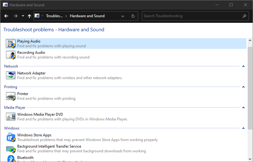Click the Playing Audio speaker icon
Image resolution: width=253 pixels, height=162 pixels.
[x=11, y=43]
